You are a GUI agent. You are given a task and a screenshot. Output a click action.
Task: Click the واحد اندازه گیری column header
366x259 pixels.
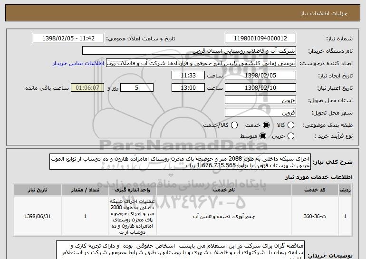(x=132, y=190)
